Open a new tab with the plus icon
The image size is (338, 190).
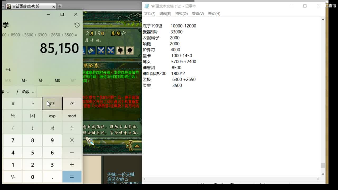pos(60,6)
